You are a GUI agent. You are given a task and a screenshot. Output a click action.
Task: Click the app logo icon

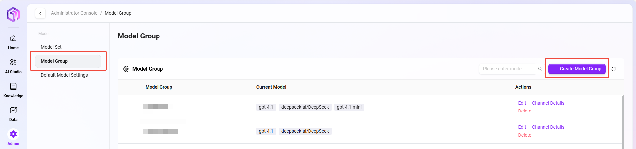click(13, 14)
